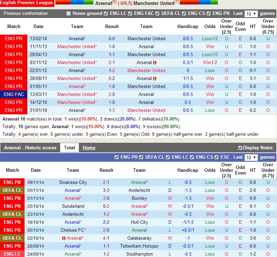Click date 14/12/10 in confrontation table
Image resolution: width=277 pixels, height=257 pixels.
click(x=38, y=102)
